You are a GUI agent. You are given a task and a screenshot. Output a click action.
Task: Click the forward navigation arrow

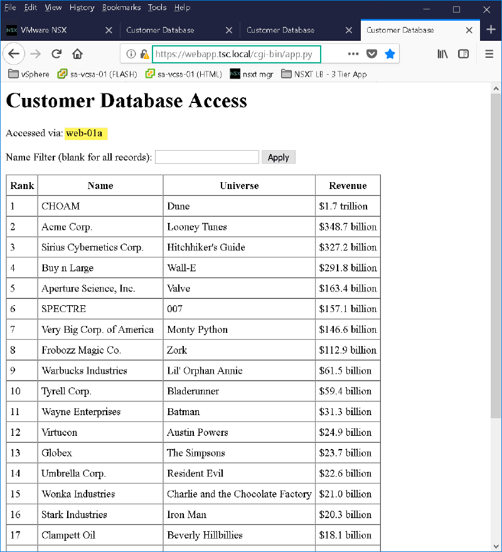[x=35, y=54]
